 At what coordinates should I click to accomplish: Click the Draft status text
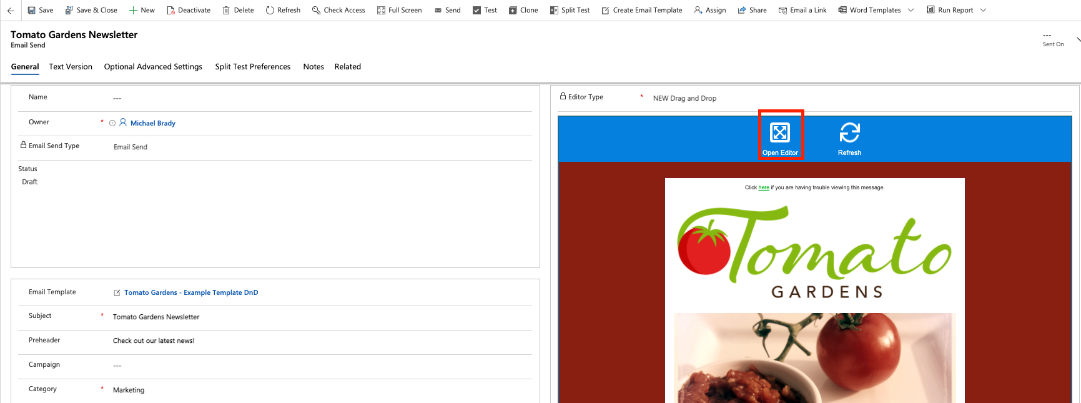tap(30, 182)
